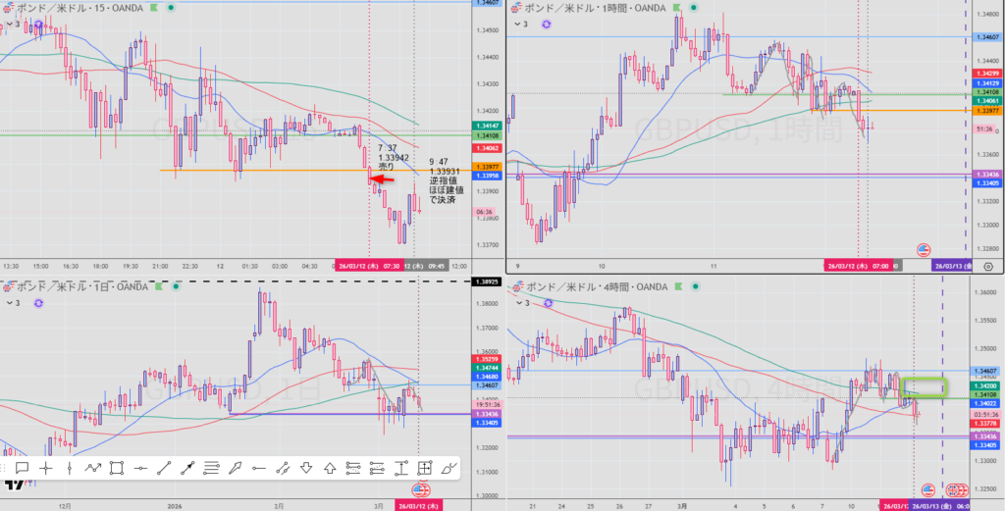Select the up arrow marker tool
The height and width of the screenshot is (511, 1005).
pos(329,468)
